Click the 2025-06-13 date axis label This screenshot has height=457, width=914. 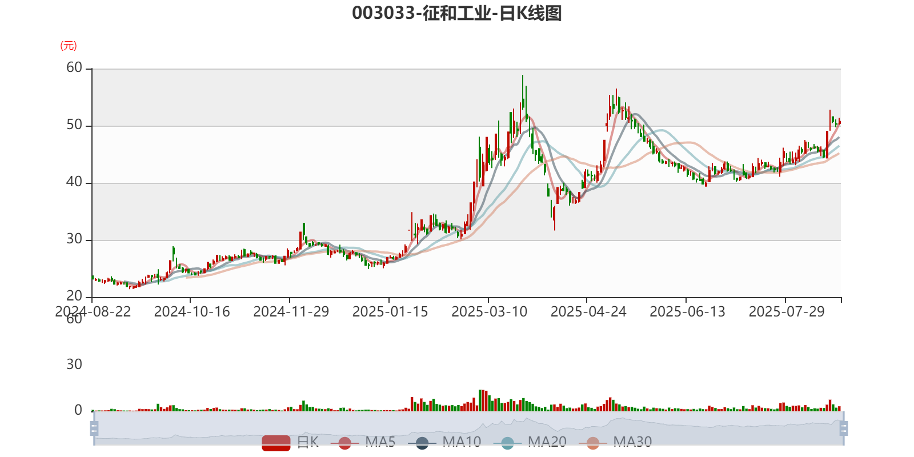click(x=687, y=311)
